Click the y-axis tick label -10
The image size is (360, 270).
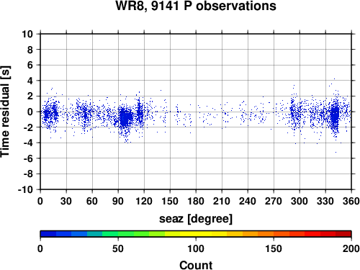pyautogui.click(x=25, y=189)
